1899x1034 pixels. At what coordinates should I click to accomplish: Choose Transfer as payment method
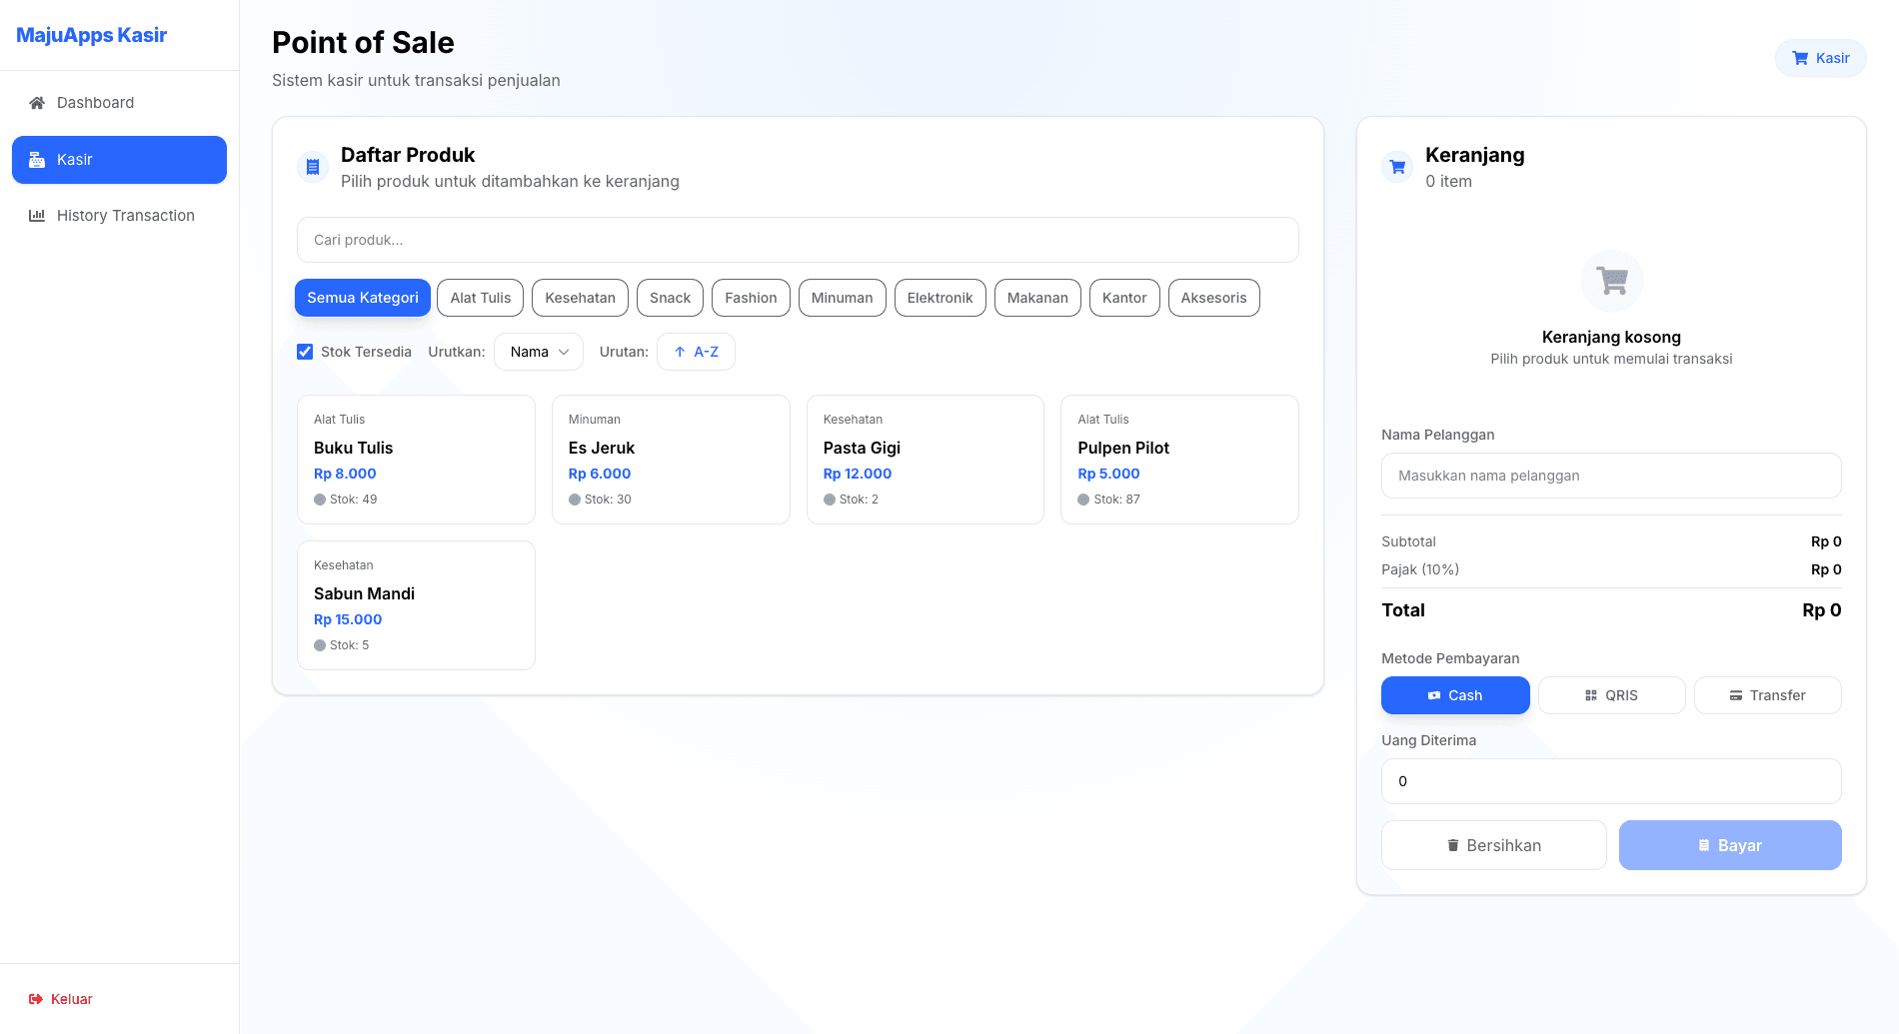pos(1767,695)
